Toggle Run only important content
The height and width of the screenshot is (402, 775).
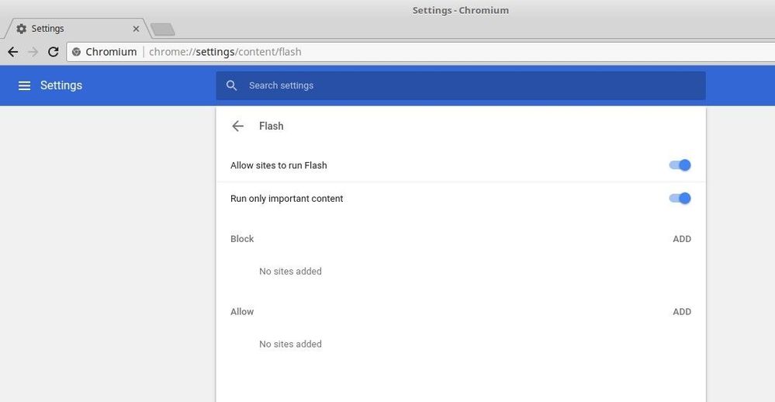(680, 198)
